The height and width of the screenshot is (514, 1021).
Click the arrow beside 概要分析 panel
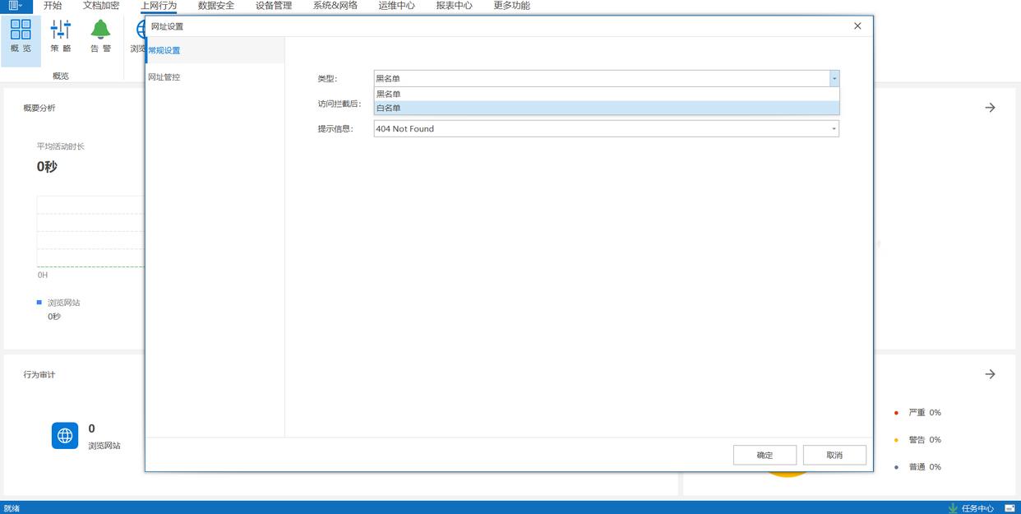point(990,108)
